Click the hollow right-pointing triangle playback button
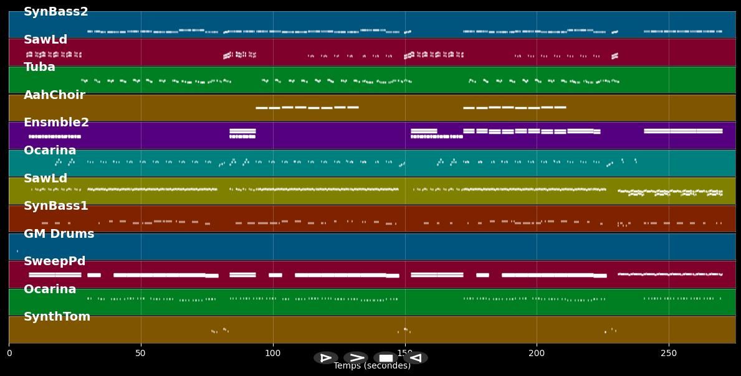 pos(325,358)
